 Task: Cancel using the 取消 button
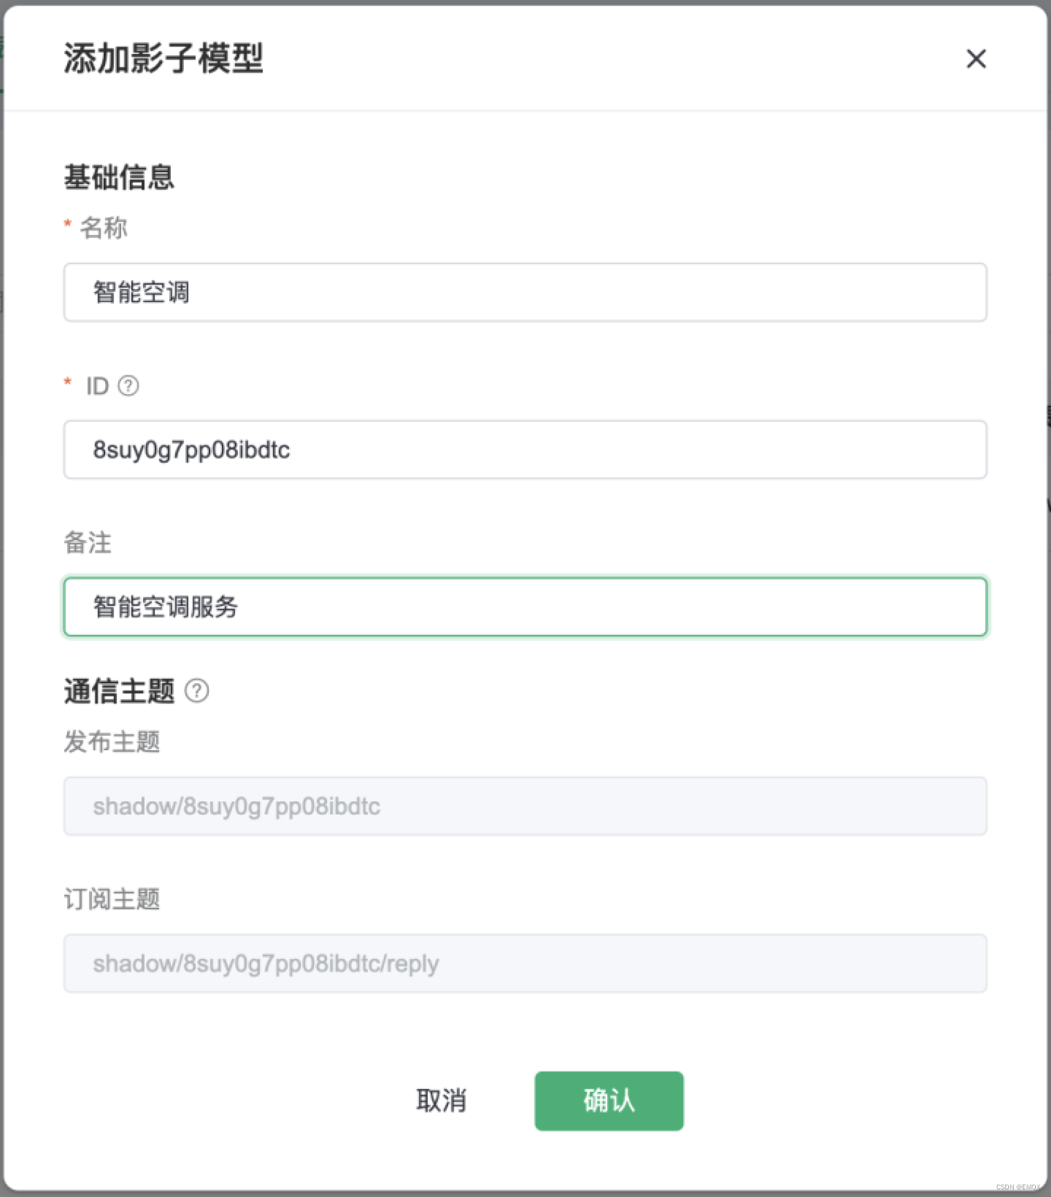point(442,1101)
